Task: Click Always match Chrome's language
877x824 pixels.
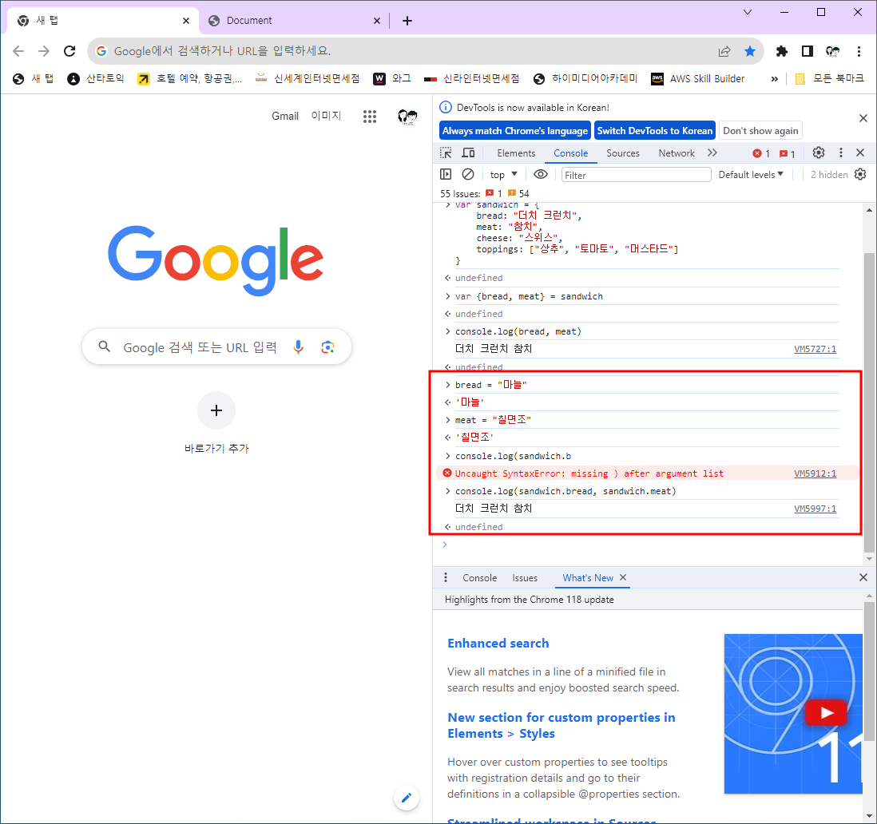Action: (x=514, y=131)
